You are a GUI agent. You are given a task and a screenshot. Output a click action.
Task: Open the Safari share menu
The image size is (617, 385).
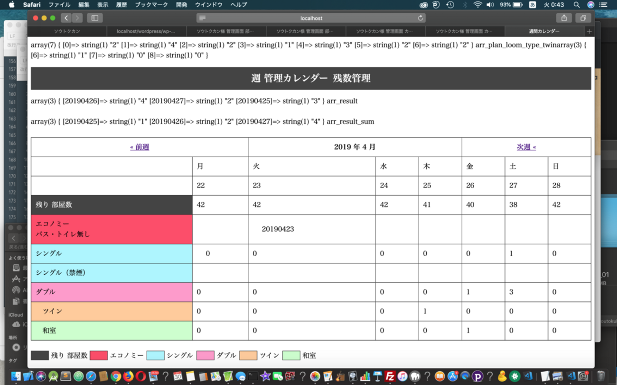coord(564,18)
